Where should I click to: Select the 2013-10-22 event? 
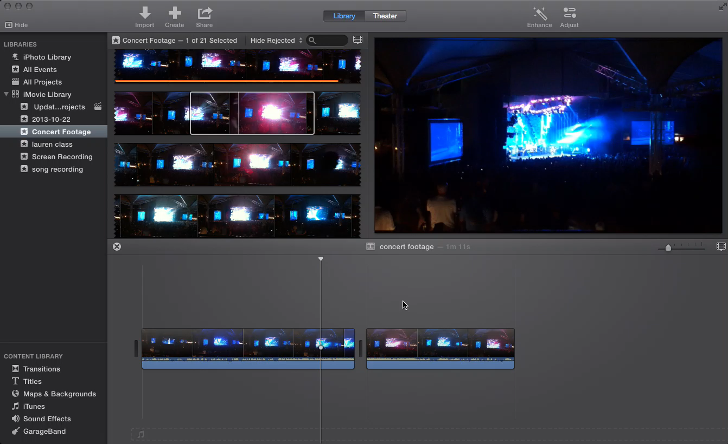coord(51,119)
